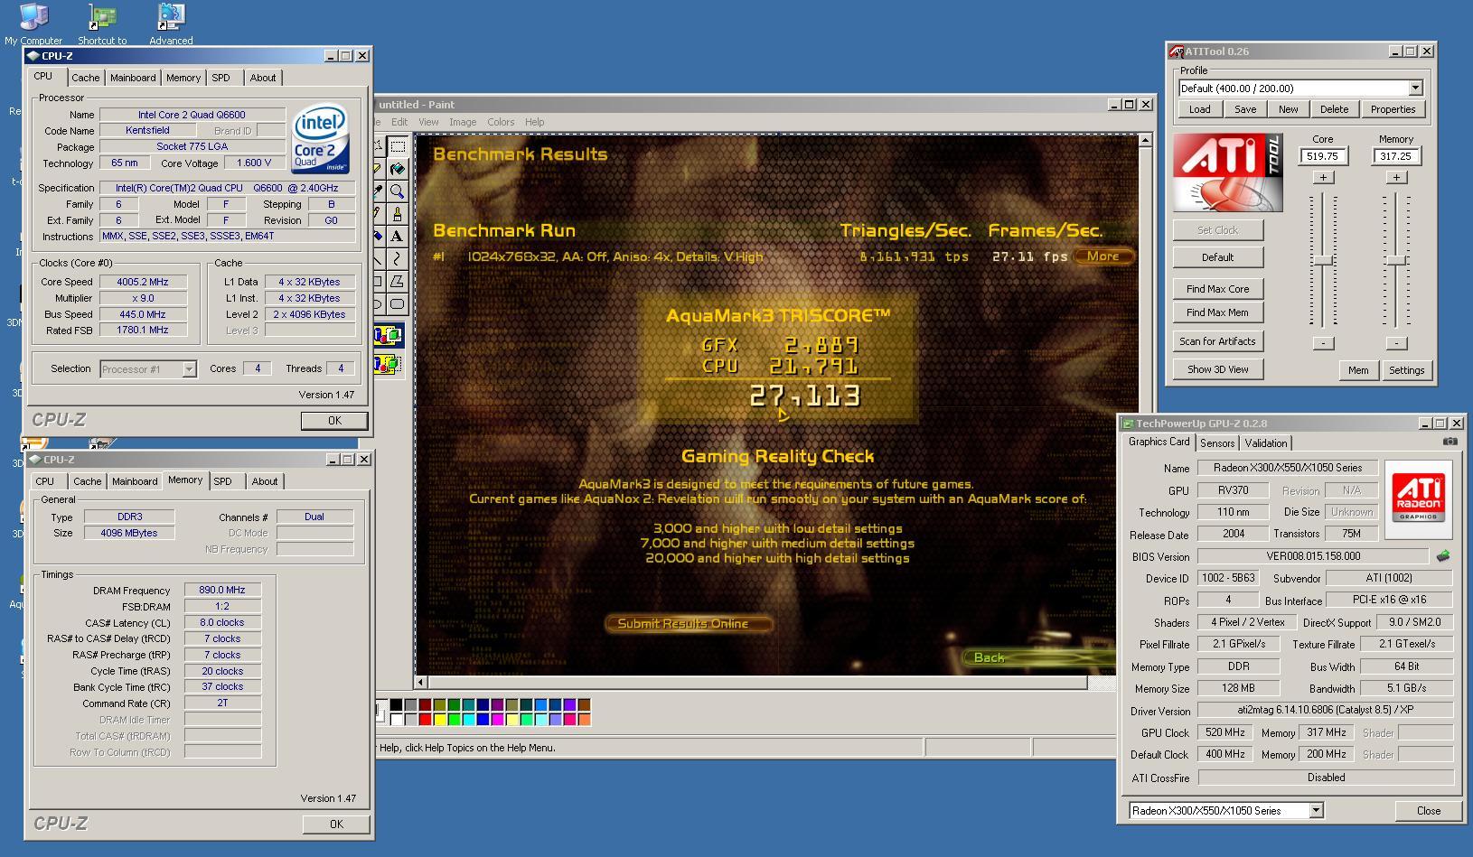Open ATITool Settings button

(x=1406, y=370)
